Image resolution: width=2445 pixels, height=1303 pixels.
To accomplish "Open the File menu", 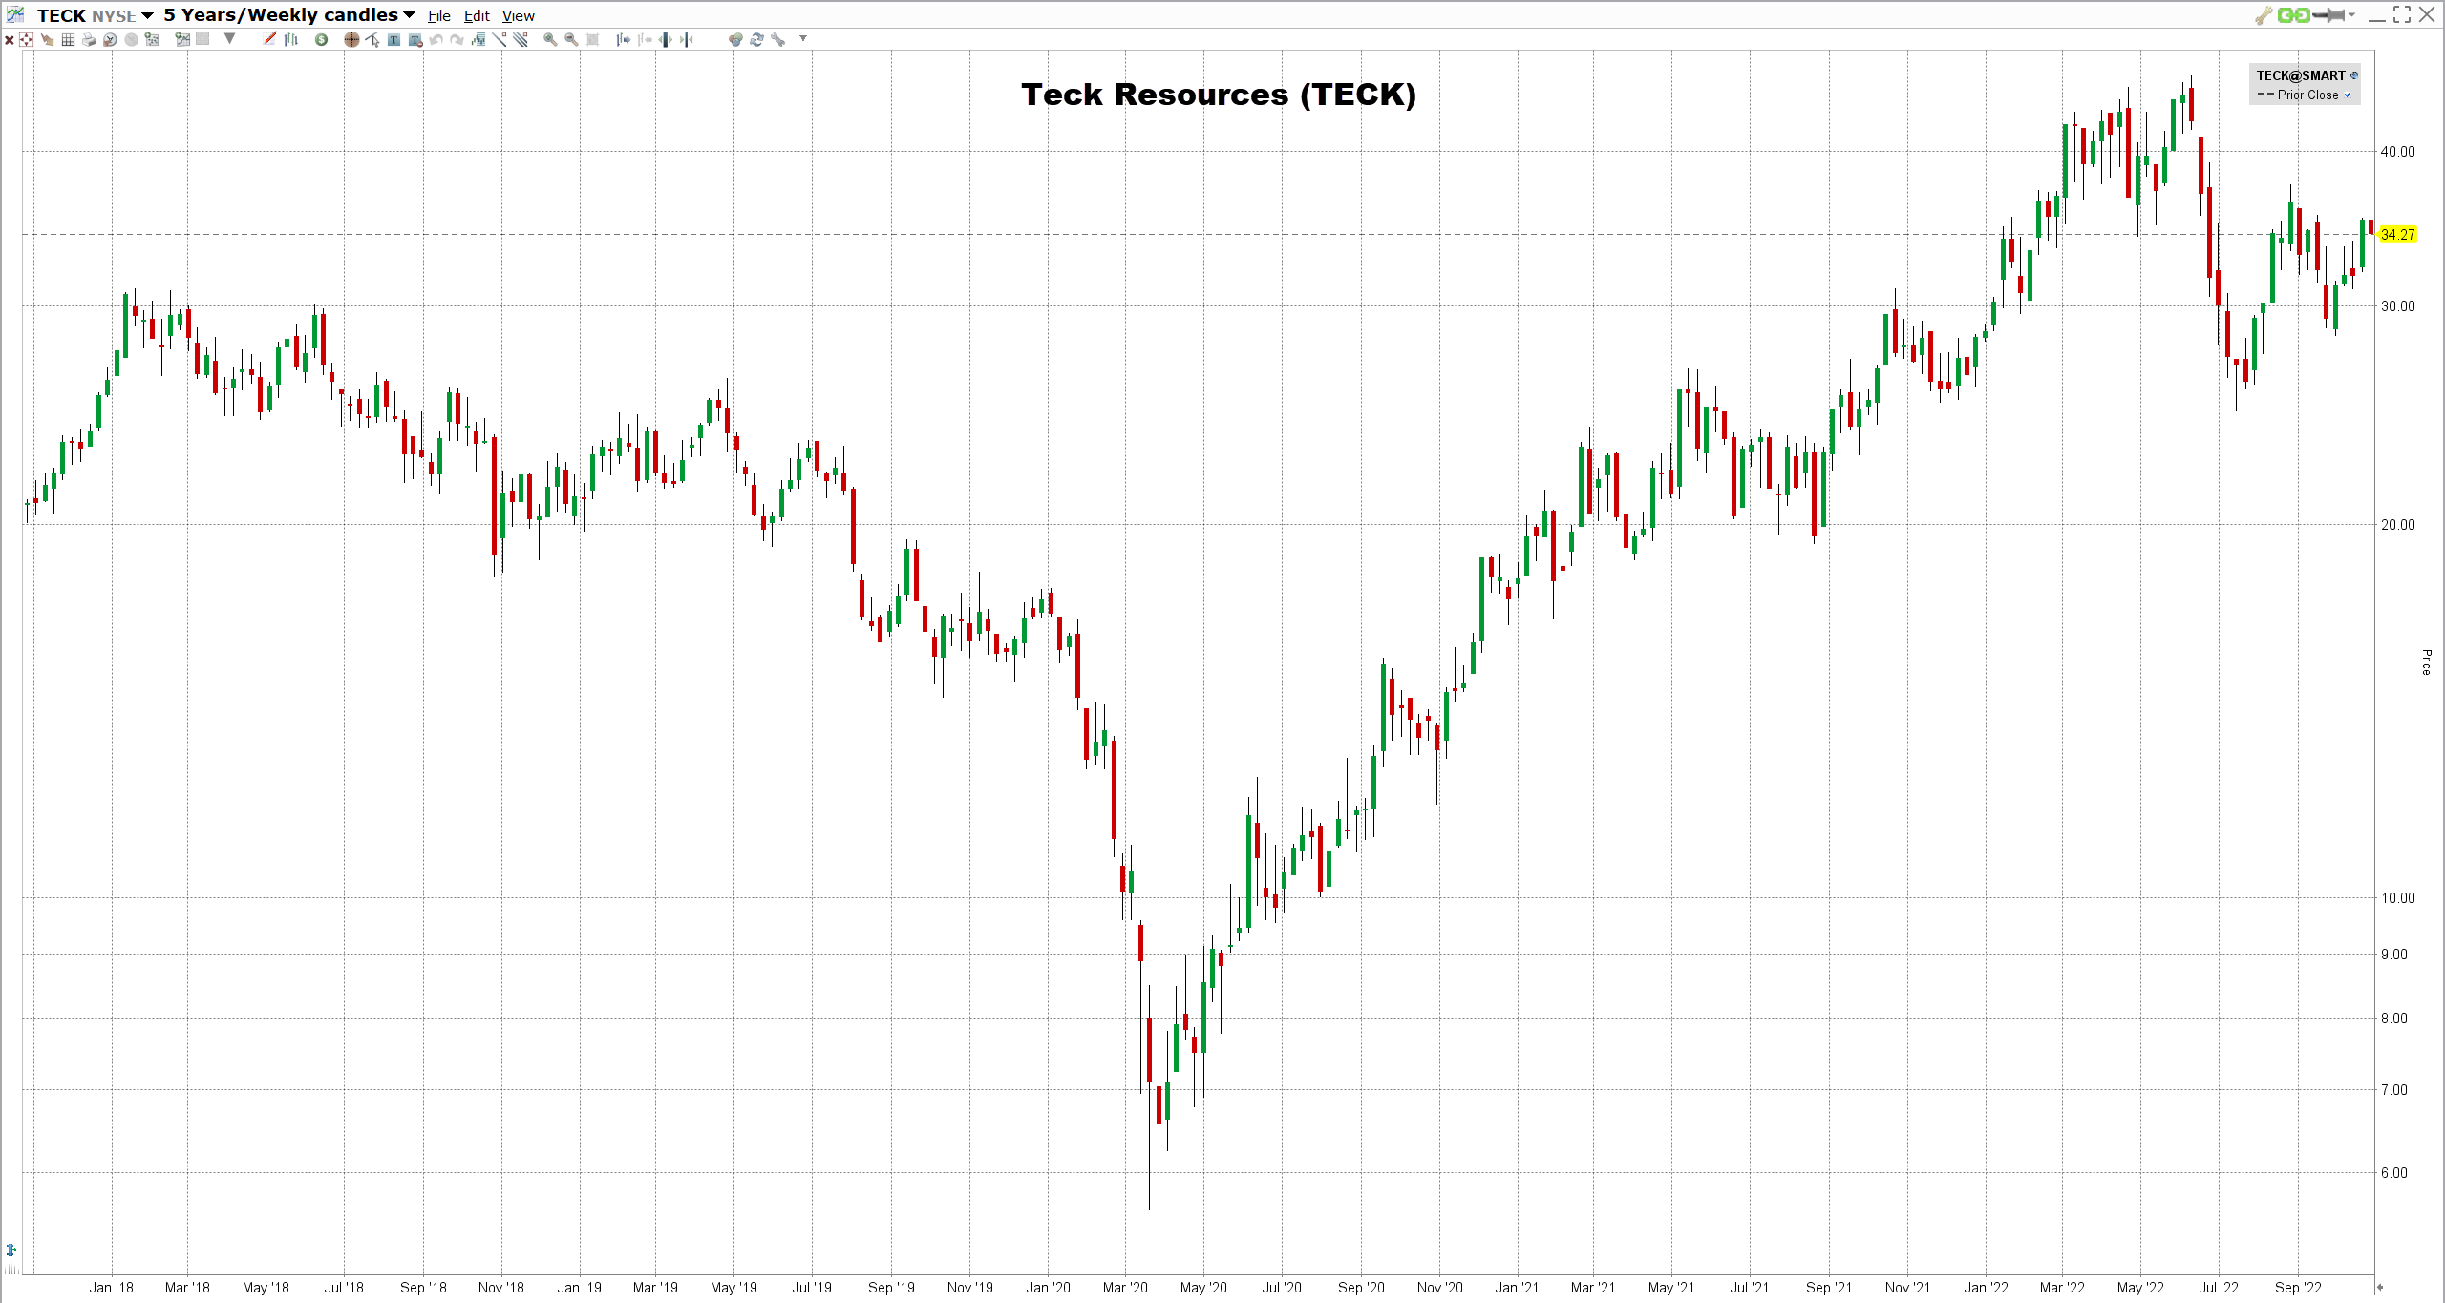I will point(439,15).
